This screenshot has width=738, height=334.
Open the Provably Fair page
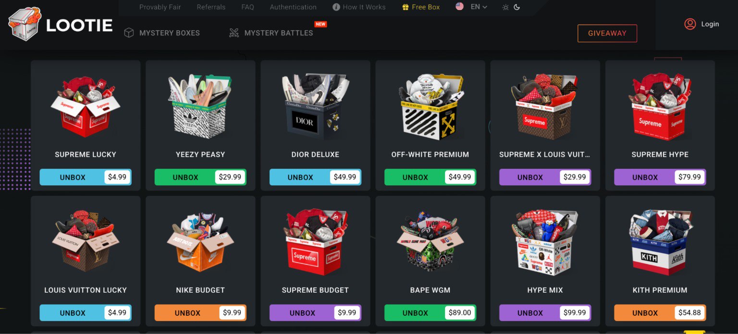pyautogui.click(x=160, y=7)
